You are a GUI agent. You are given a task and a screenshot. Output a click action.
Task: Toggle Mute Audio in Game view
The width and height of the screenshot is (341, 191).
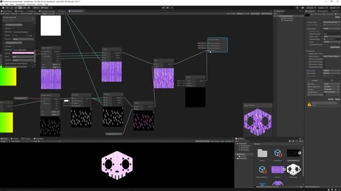click(215, 141)
